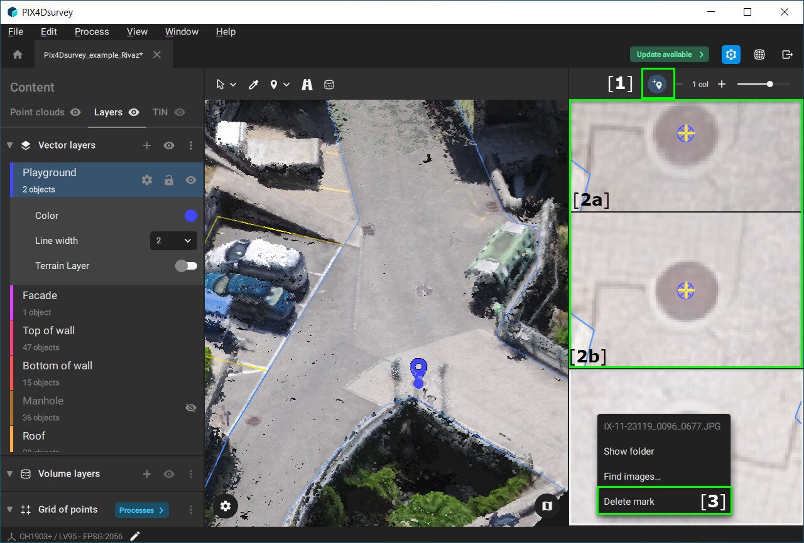Screen dimensions: 804x543
Task: Click the volume cylinder tool icon
Action: pyautogui.click(x=329, y=85)
